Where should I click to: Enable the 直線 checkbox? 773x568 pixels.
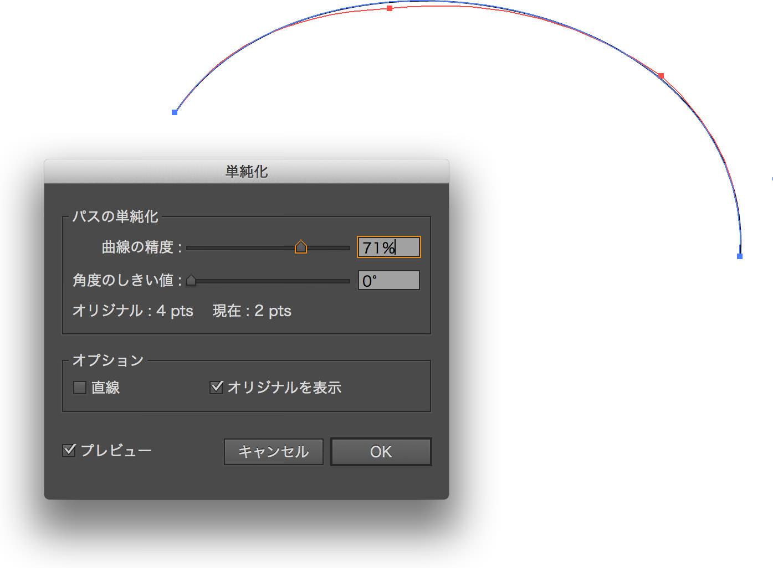(80, 388)
